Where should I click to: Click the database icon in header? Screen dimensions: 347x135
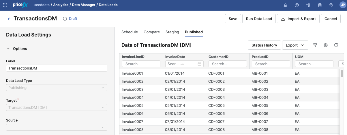click(320, 5)
